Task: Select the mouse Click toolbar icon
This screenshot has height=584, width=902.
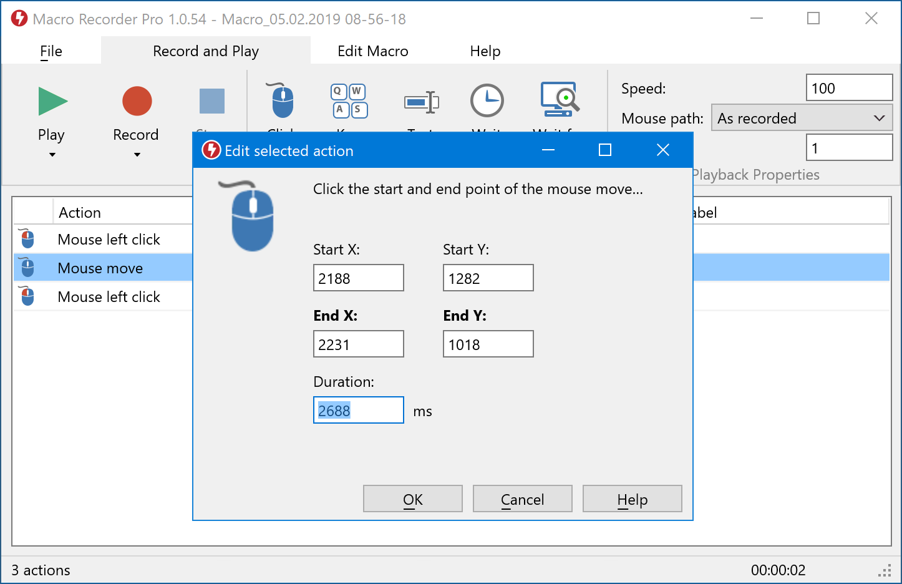Action: pos(282,101)
